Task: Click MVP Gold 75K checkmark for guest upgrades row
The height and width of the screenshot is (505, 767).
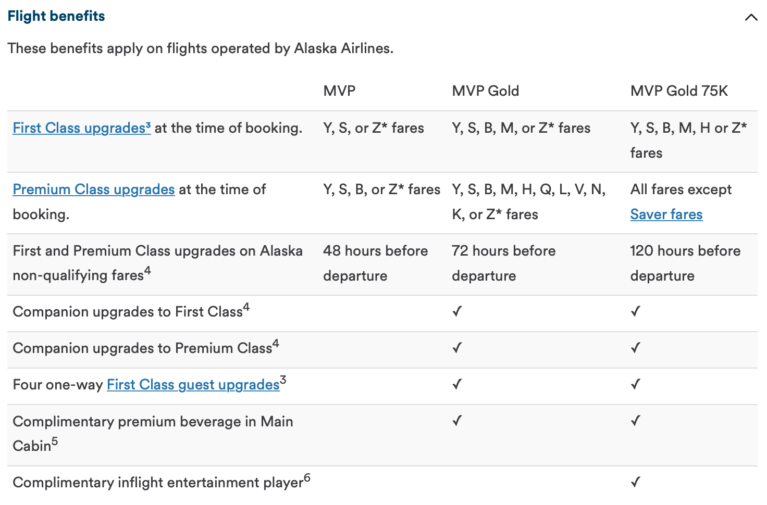Action: click(635, 385)
